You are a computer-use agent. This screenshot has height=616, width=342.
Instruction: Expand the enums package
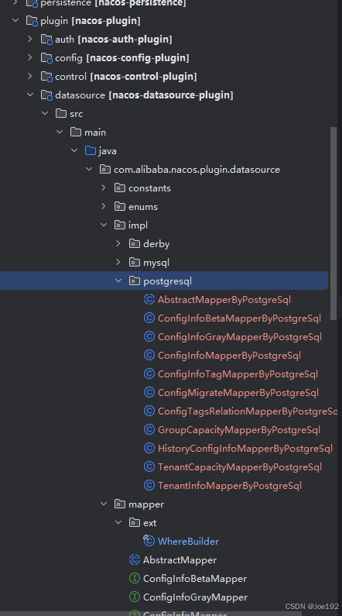pyautogui.click(x=104, y=206)
